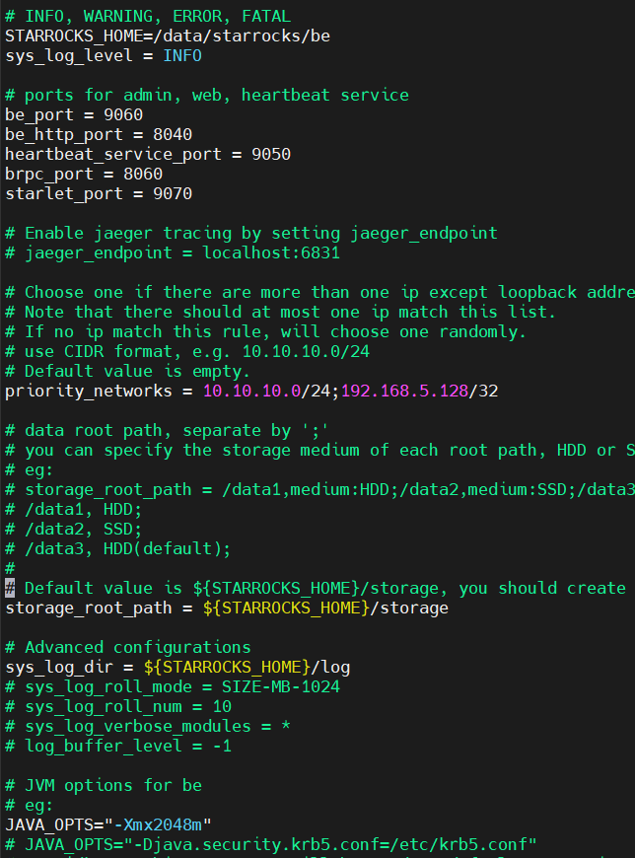Click the 'ports for admin, web' comment
The width and height of the screenshot is (635, 858).
207,96
